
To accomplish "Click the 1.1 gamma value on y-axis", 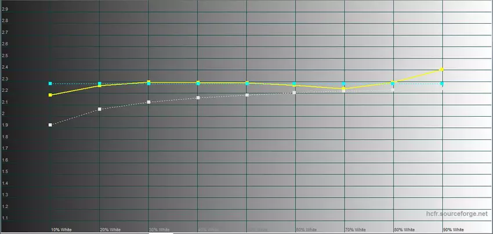I will point(5,218).
